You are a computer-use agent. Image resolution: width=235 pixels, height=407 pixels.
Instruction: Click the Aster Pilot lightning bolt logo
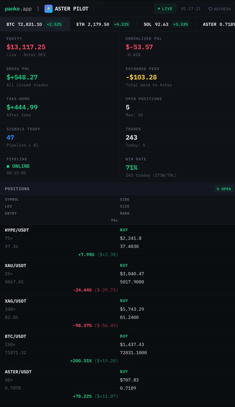[x=48, y=8]
